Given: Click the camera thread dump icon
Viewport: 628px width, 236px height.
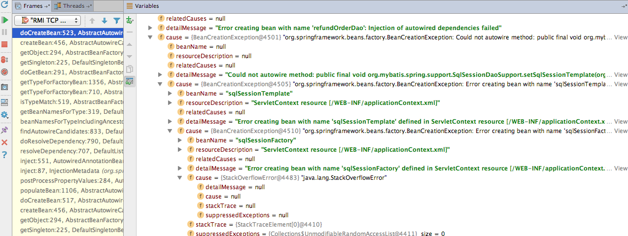Looking at the screenshot, I should (x=5, y=87).
